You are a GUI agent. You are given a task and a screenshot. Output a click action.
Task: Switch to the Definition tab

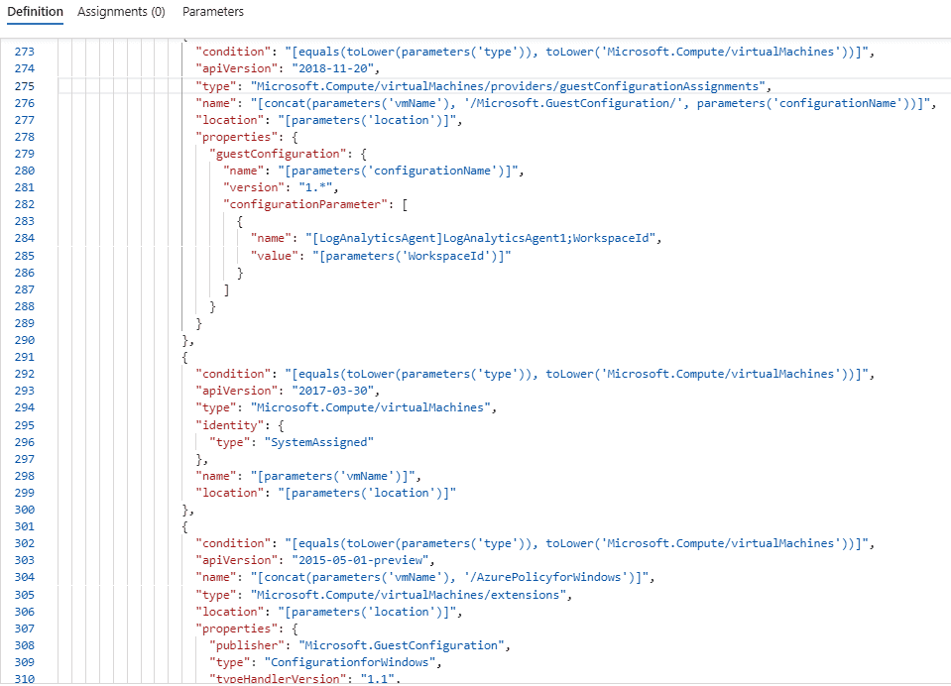pos(35,12)
